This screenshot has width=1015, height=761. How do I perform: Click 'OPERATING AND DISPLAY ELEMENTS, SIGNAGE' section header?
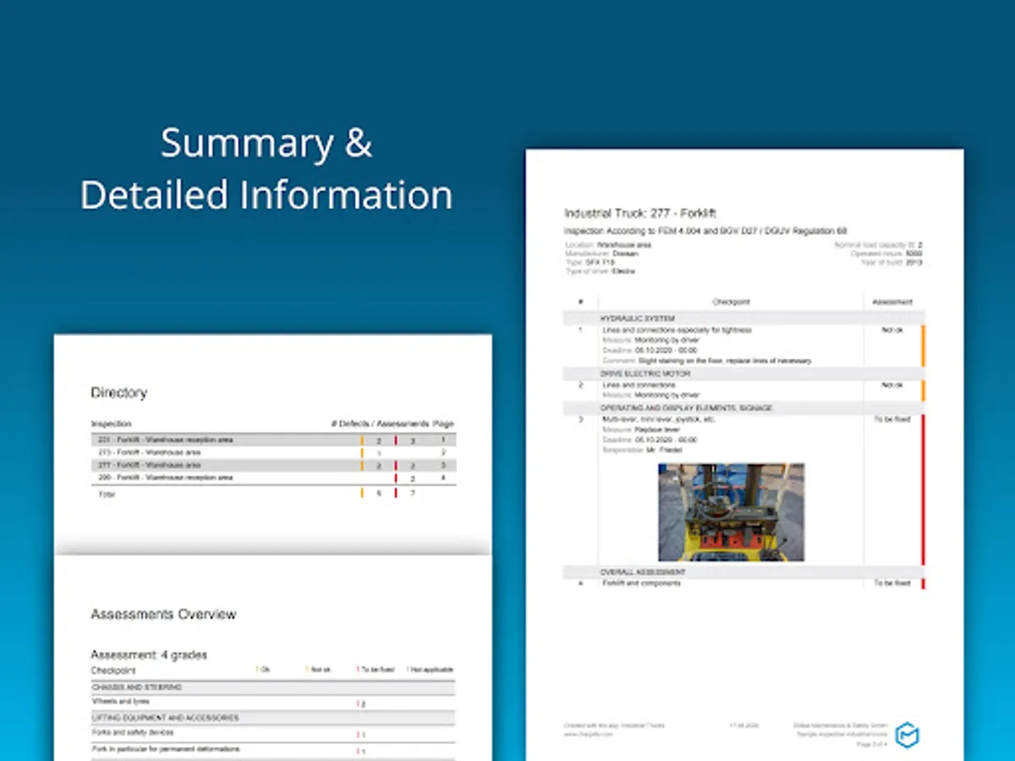click(x=744, y=408)
